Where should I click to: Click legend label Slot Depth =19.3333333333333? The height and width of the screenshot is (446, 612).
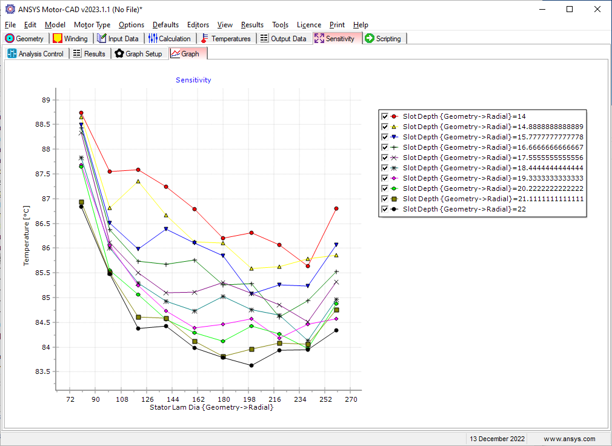493,178
